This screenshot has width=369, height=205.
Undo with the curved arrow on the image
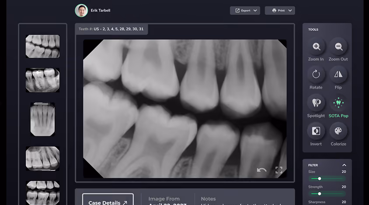coord(261,170)
